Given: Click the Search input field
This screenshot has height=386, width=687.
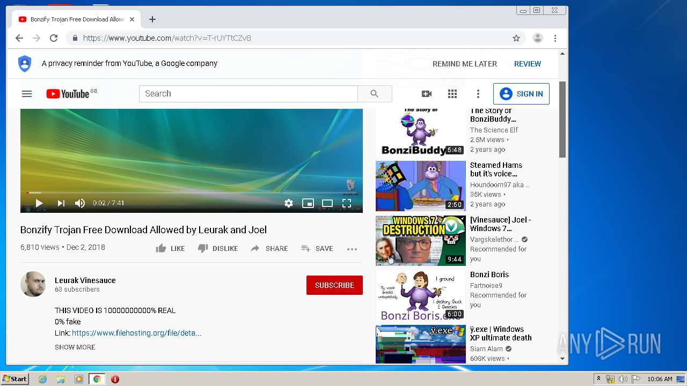Looking at the screenshot, I should click(x=249, y=94).
